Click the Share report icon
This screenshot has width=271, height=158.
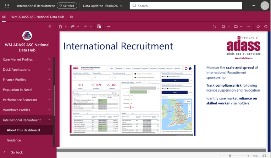pyautogui.click(x=73, y=27)
